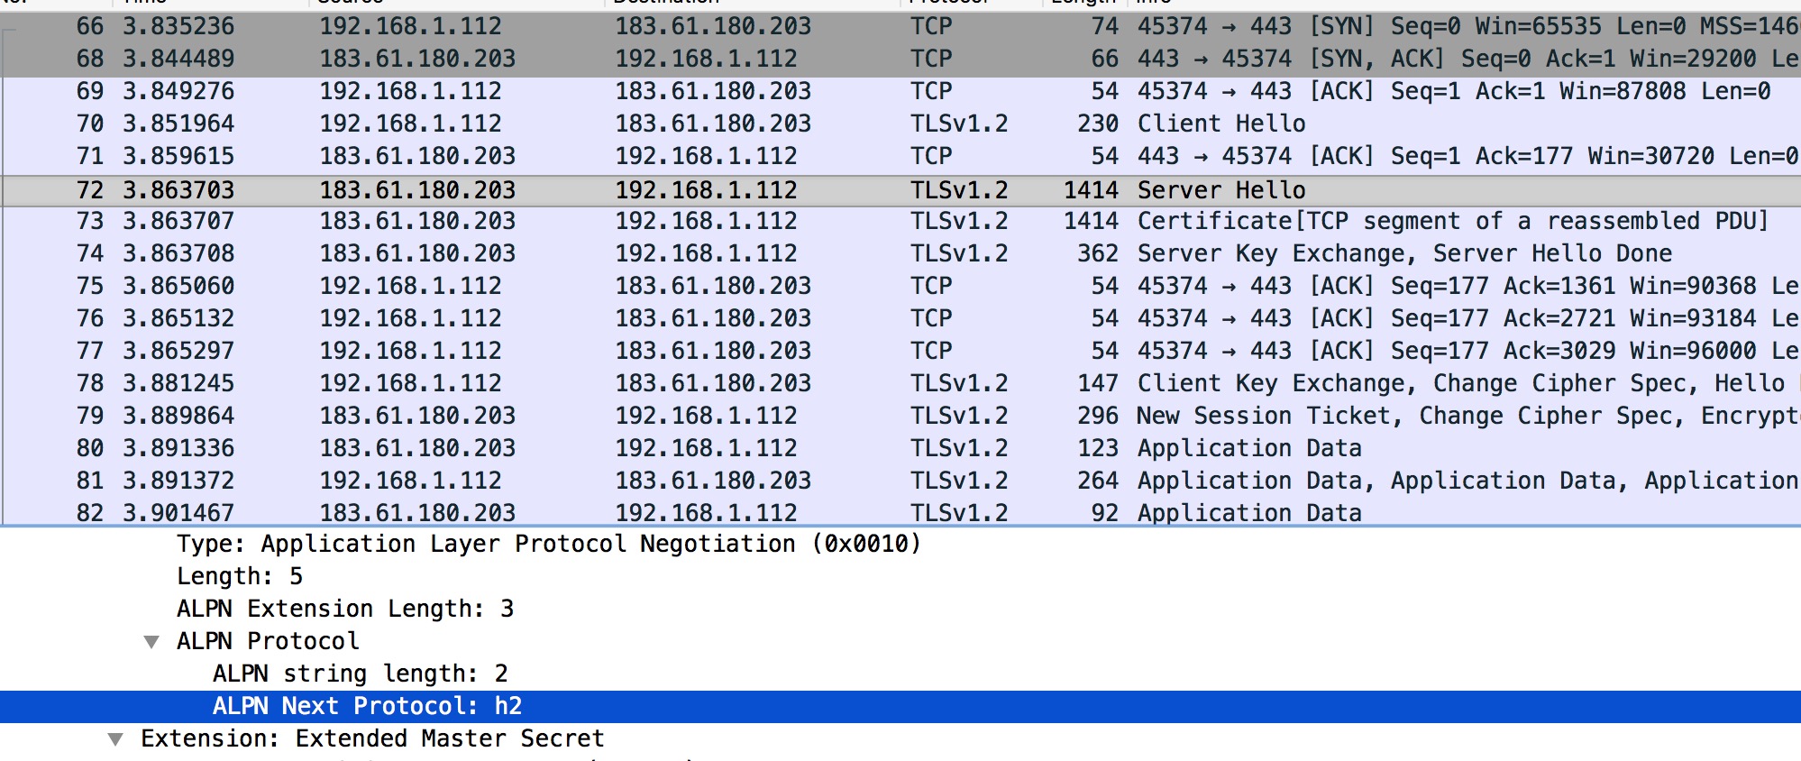Select the ALPN string length: 2 field
Image resolution: width=1801 pixels, height=761 pixels.
[360, 674]
